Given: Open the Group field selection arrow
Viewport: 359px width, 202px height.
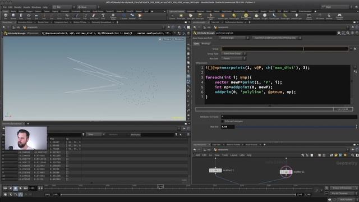Looking at the screenshot, I should (355, 49).
